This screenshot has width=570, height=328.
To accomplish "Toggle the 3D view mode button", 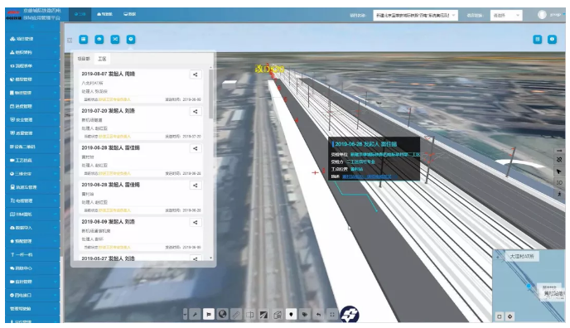I will [x=559, y=182].
